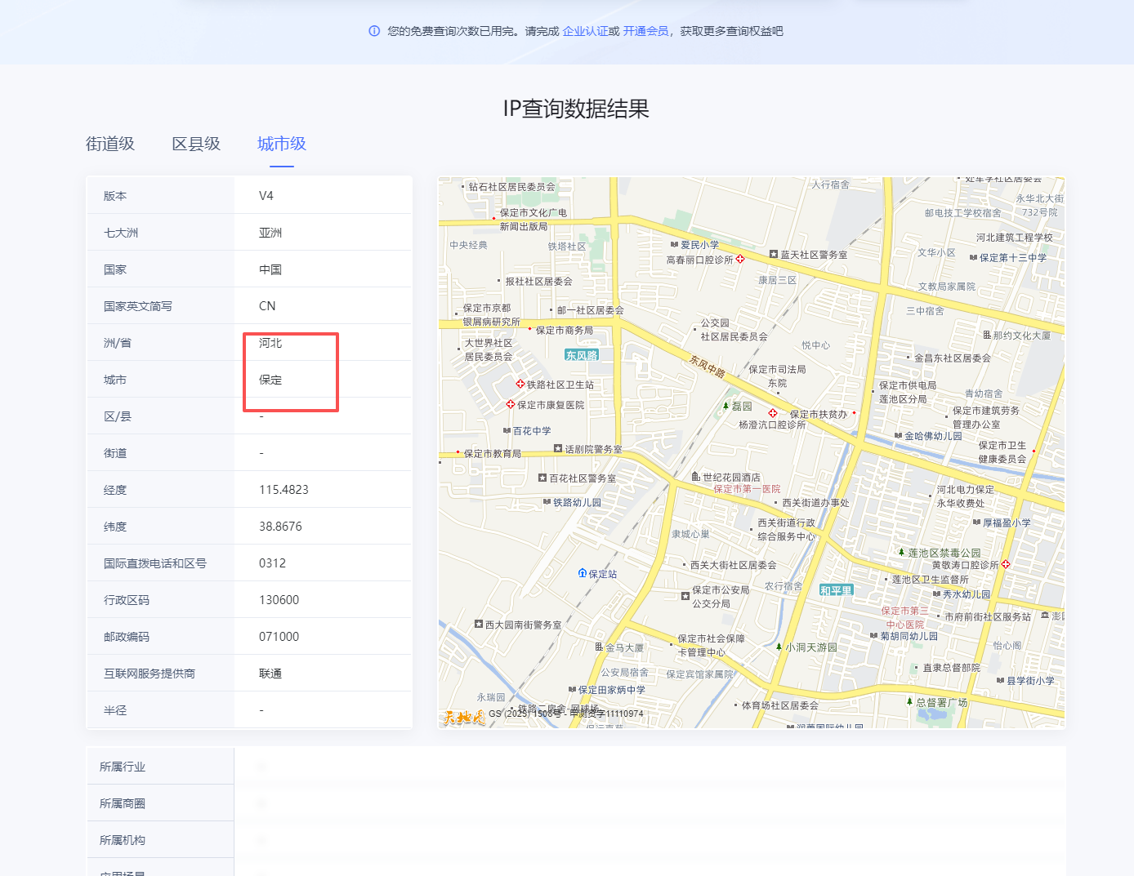Click the 那约文化大厦 building icon
1134x876 pixels.
pos(987,335)
